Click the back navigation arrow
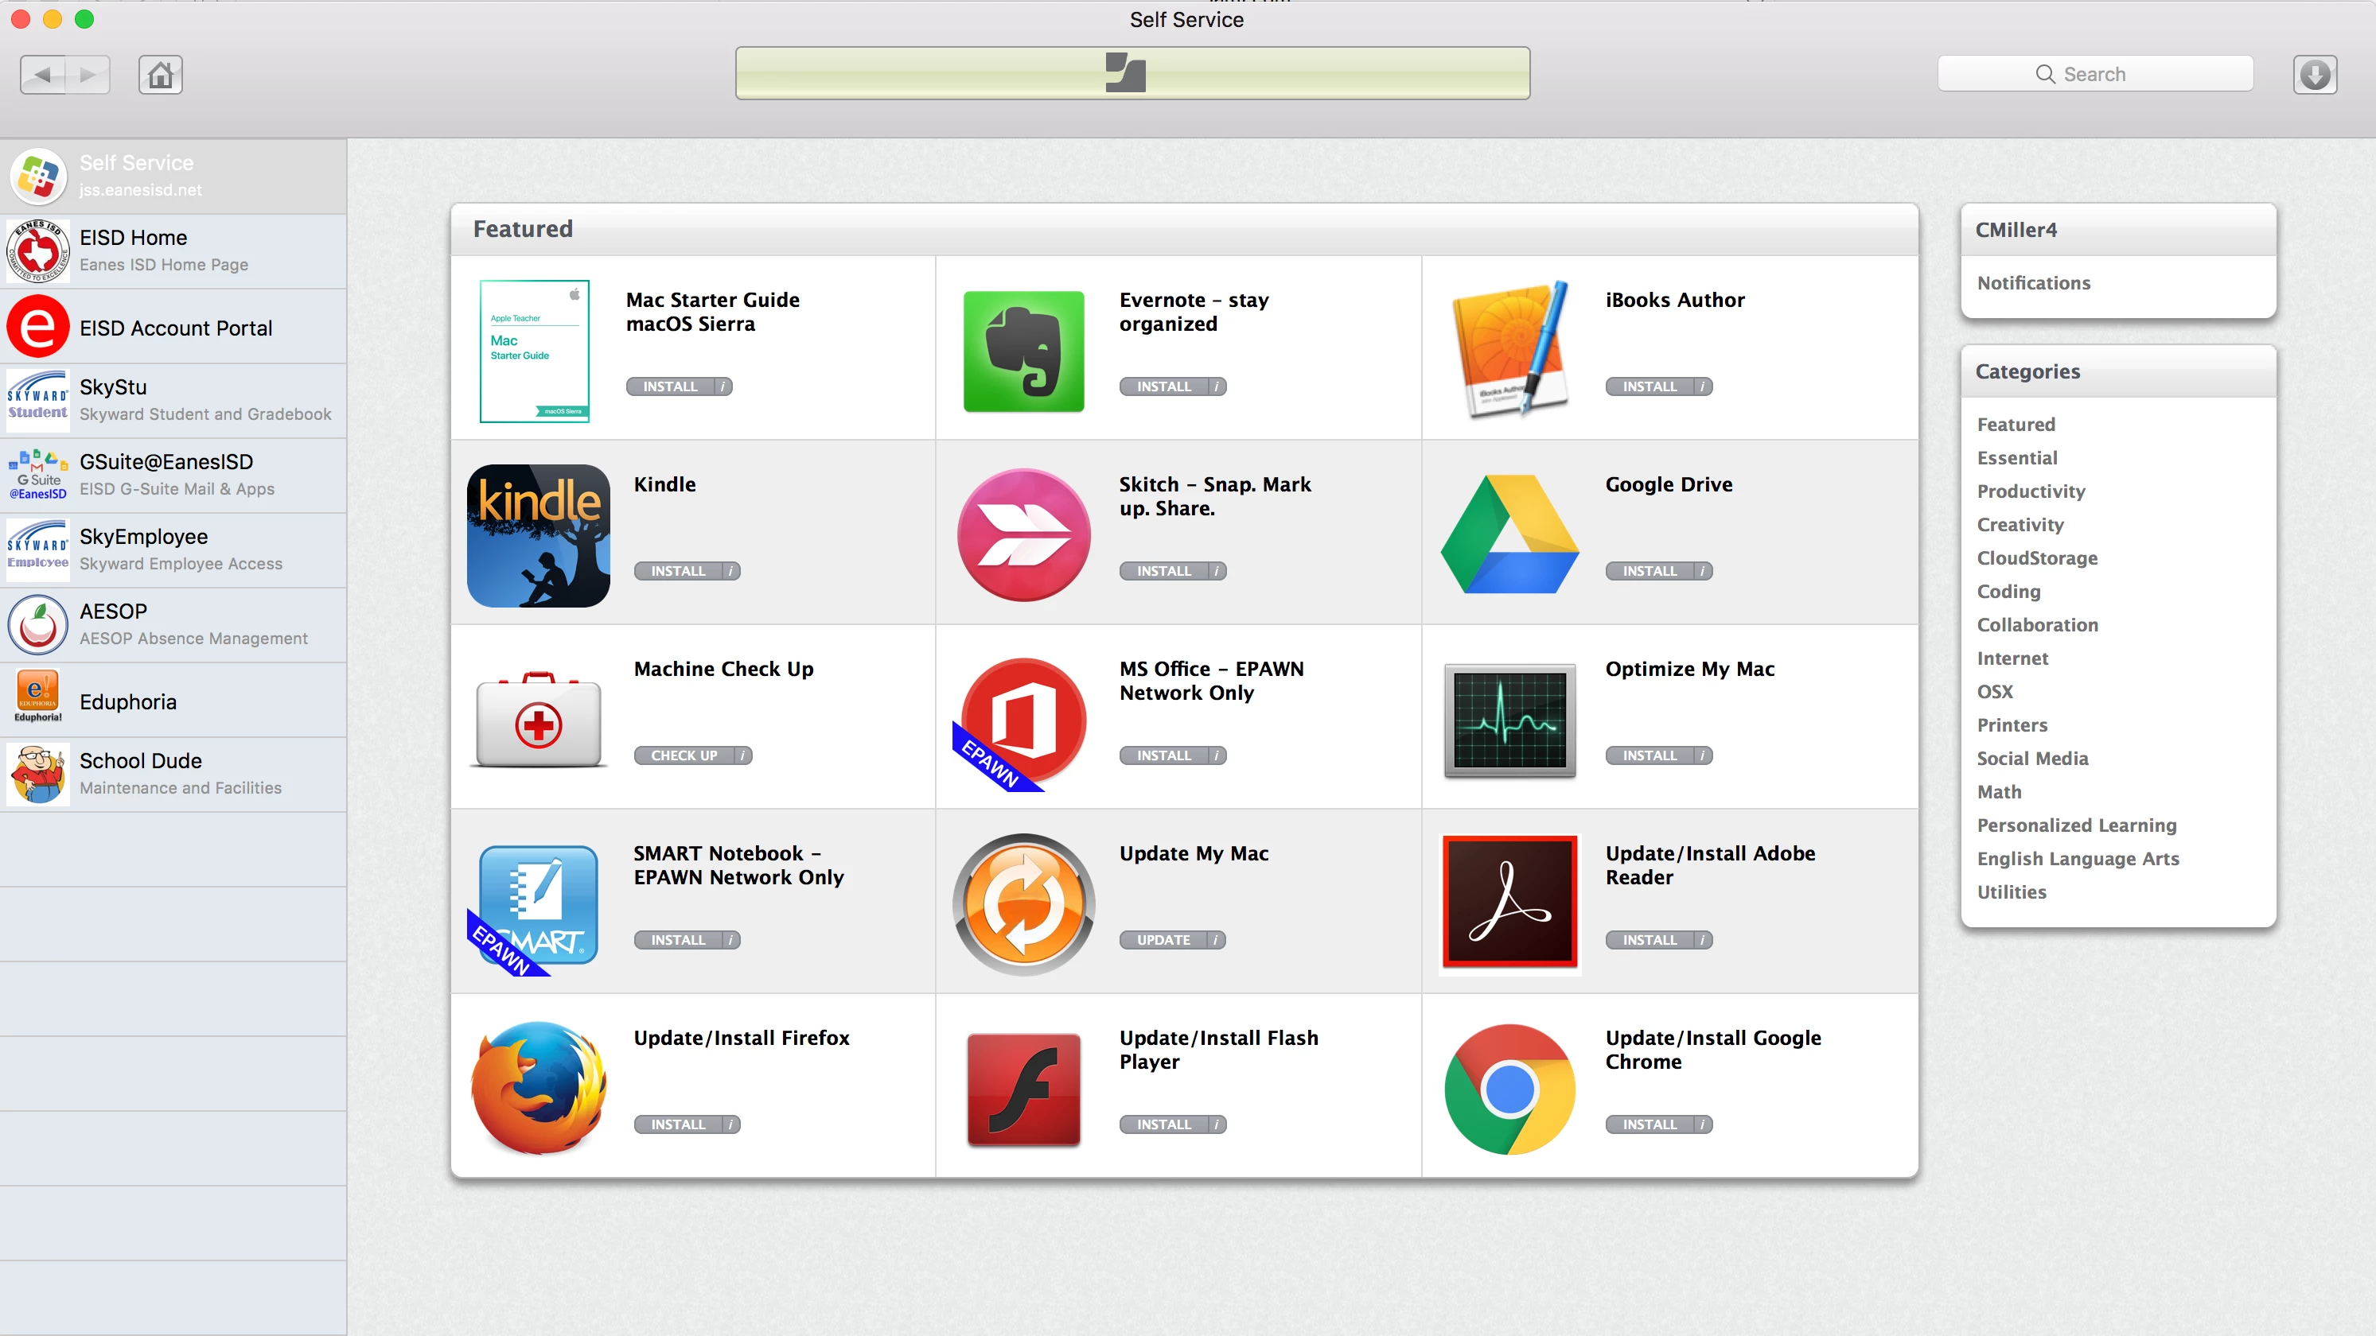 [43, 75]
